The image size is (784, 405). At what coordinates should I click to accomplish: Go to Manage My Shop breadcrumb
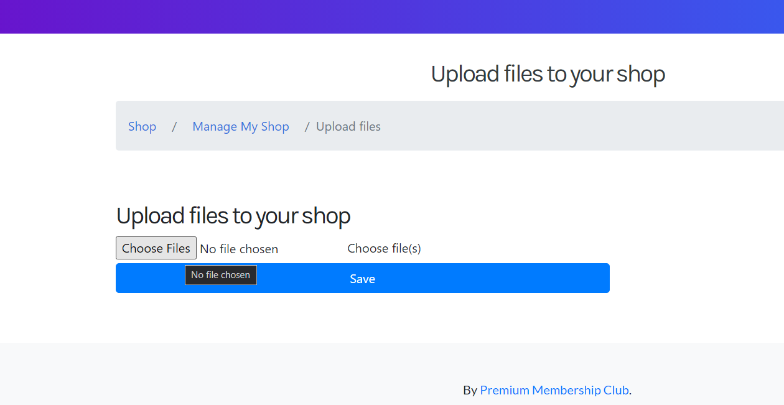[x=241, y=126]
